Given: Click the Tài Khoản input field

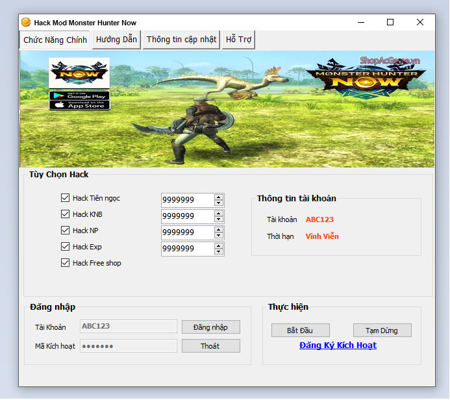Looking at the screenshot, I should [x=129, y=327].
